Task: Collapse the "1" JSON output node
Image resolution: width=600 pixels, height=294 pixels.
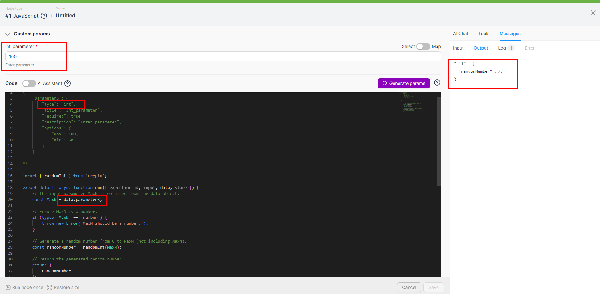Action: tap(455, 63)
